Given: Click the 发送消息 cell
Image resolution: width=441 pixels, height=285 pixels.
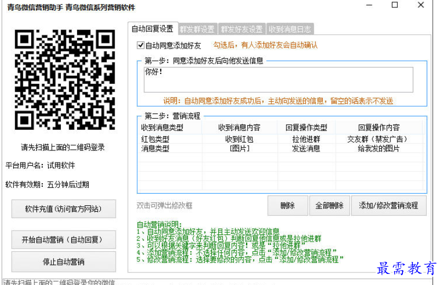Looking at the screenshot, I should click(306, 148).
